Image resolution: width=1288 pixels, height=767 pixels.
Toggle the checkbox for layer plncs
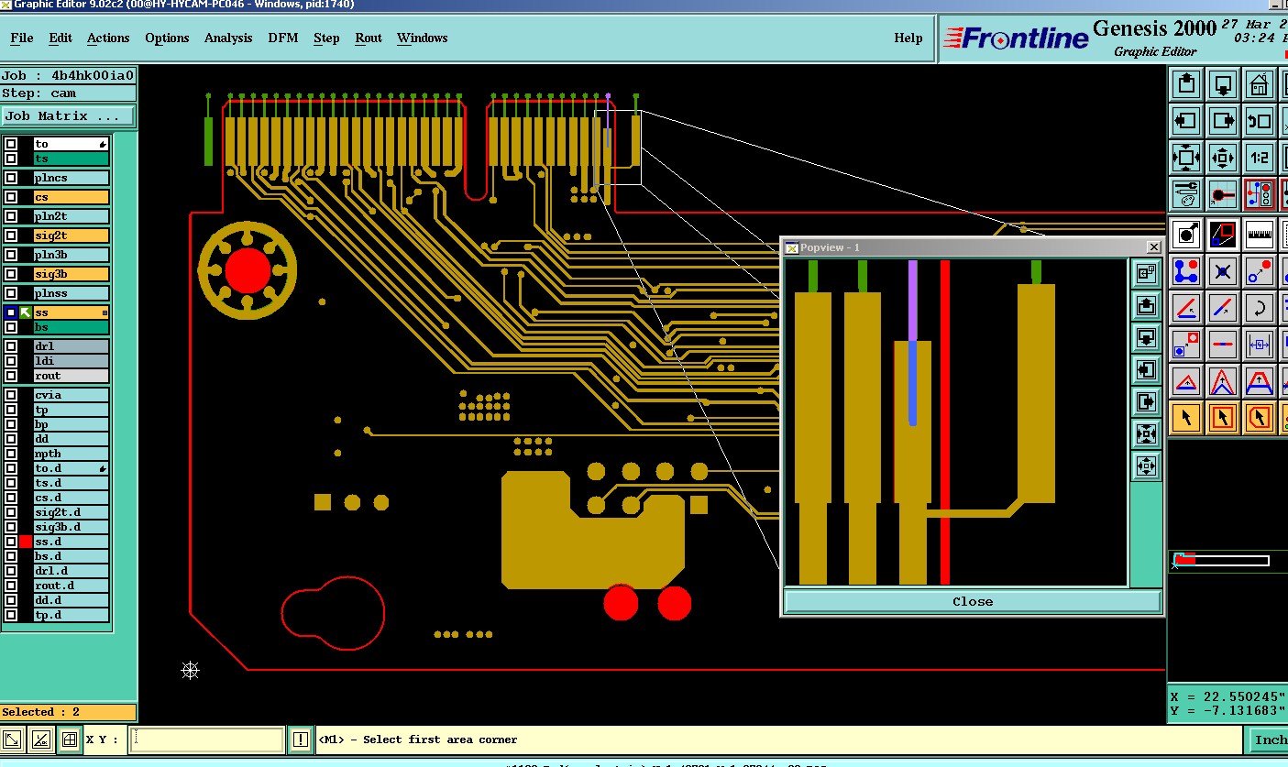click(x=11, y=178)
